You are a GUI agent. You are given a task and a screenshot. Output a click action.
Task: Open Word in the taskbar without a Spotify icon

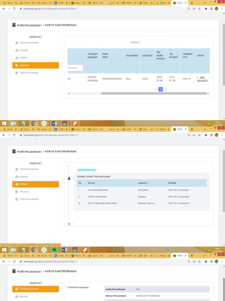54,123
